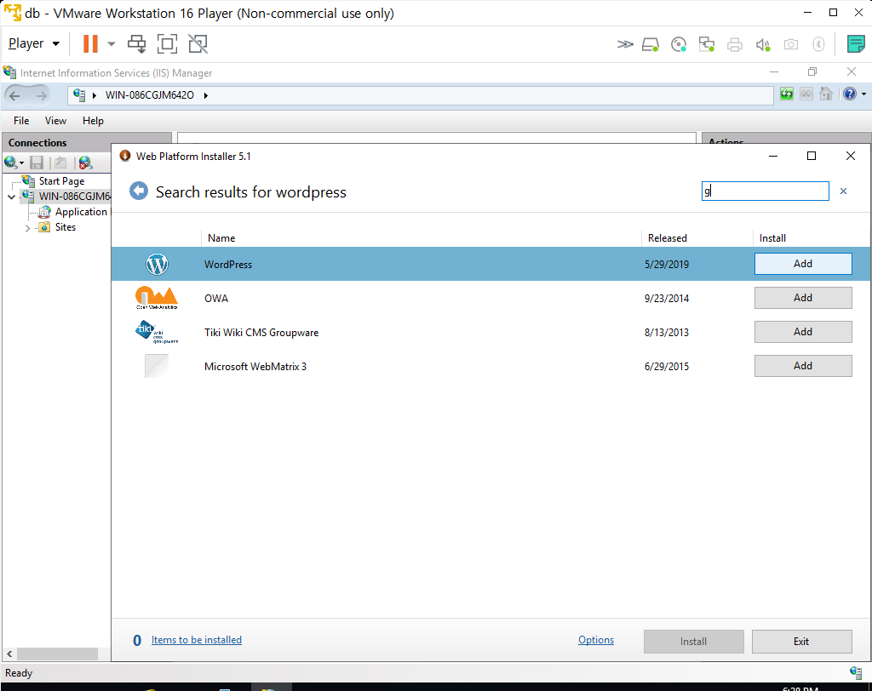The width and height of the screenshot is (872, 691).
Task: Click the IIS Manager stop icon
Action: coord(806,94)
